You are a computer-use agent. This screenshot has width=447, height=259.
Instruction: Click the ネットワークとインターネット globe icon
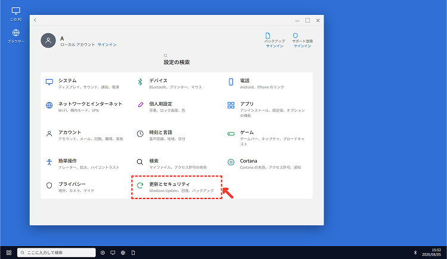point(49,105)
